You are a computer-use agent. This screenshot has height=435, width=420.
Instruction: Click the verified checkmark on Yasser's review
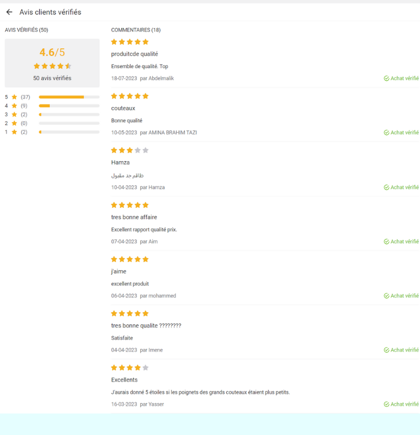coord(386,405)
